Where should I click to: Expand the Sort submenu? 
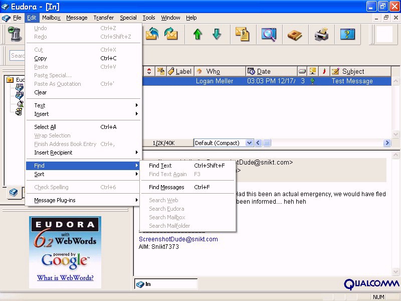(x=83, y=174)
